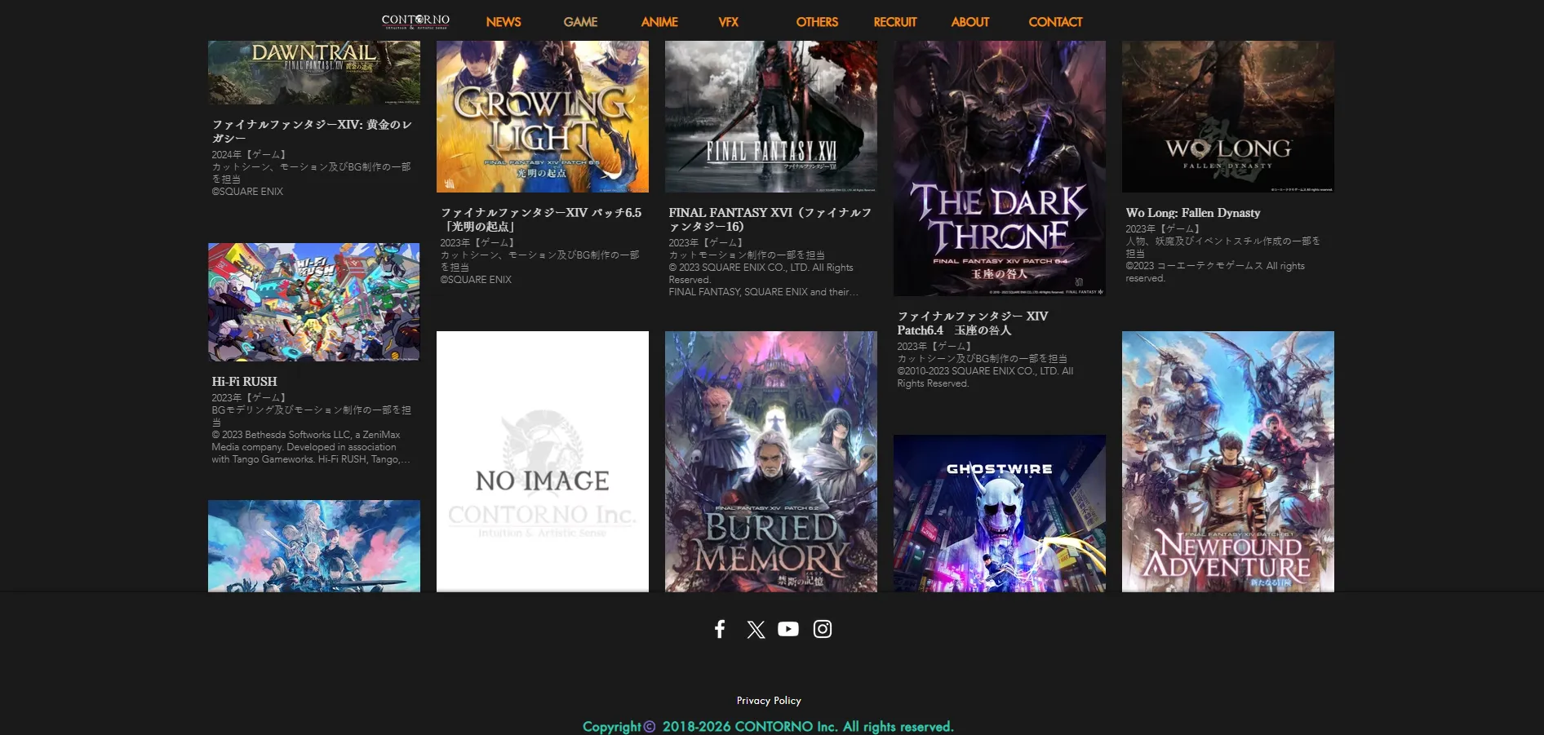The image size is (1544, 735).
Task: Open the Privacy Policy link
Action: pos(768,700)
